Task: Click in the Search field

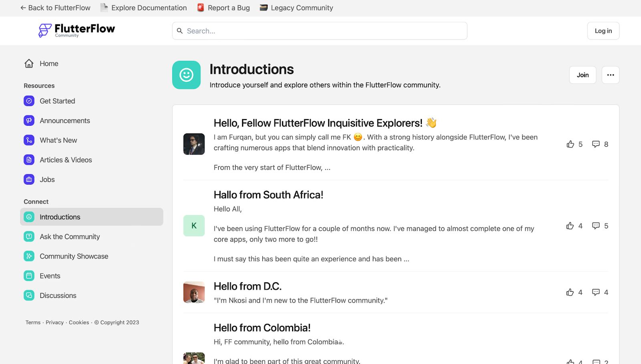Action: [x=320, y=31]
